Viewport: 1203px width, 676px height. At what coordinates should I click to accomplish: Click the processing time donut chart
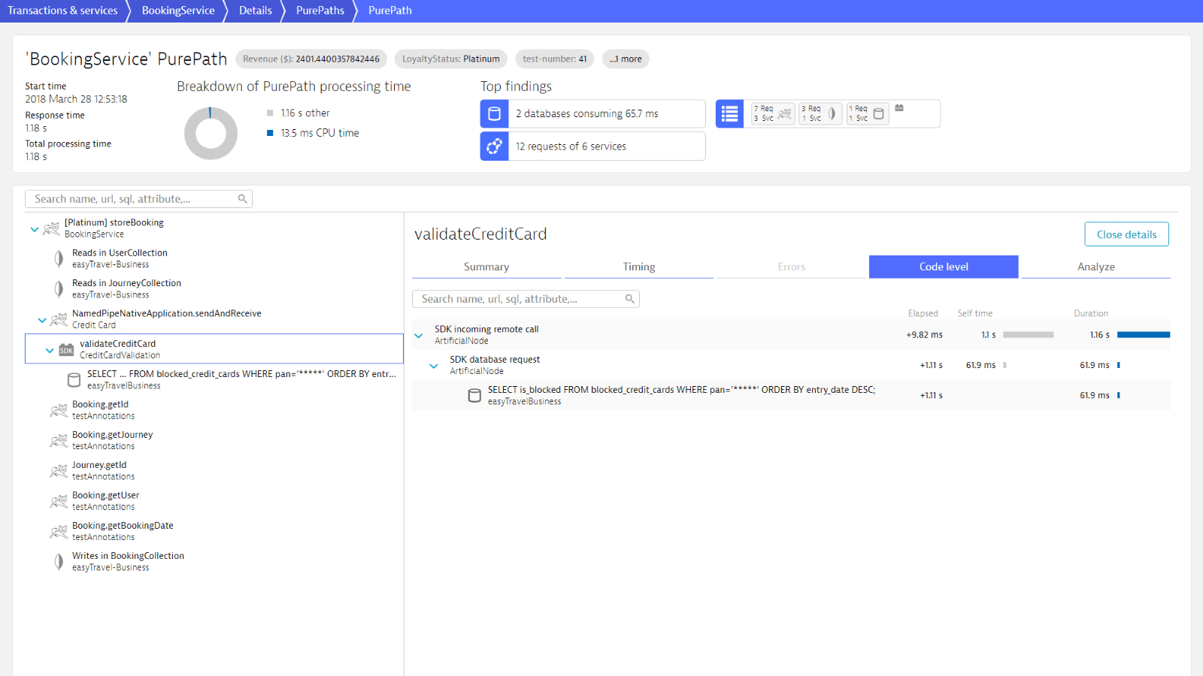(211, 134)
